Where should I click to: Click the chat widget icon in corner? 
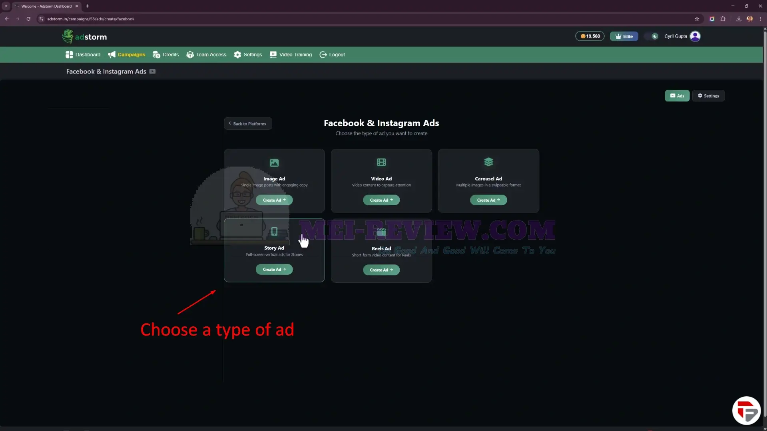point(746,410)
